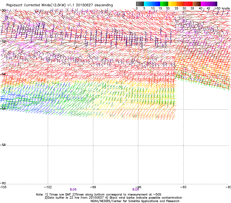Click the green 15–20 knots legend segment
This screenshot has width=231, height=203.
[164, 4]
